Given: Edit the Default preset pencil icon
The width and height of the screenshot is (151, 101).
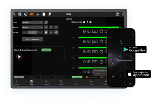Looking at the screenshot, I should coord(51,27).
